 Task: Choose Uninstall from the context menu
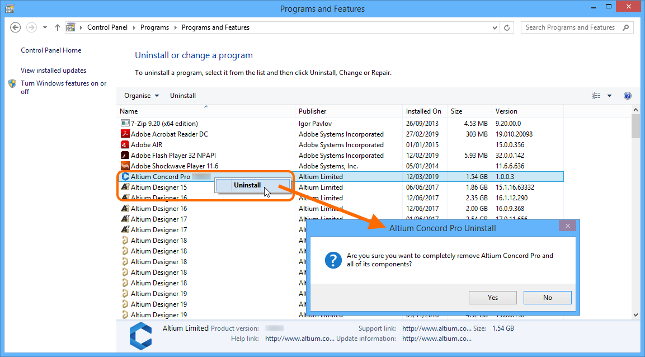(x=247, y=185)
